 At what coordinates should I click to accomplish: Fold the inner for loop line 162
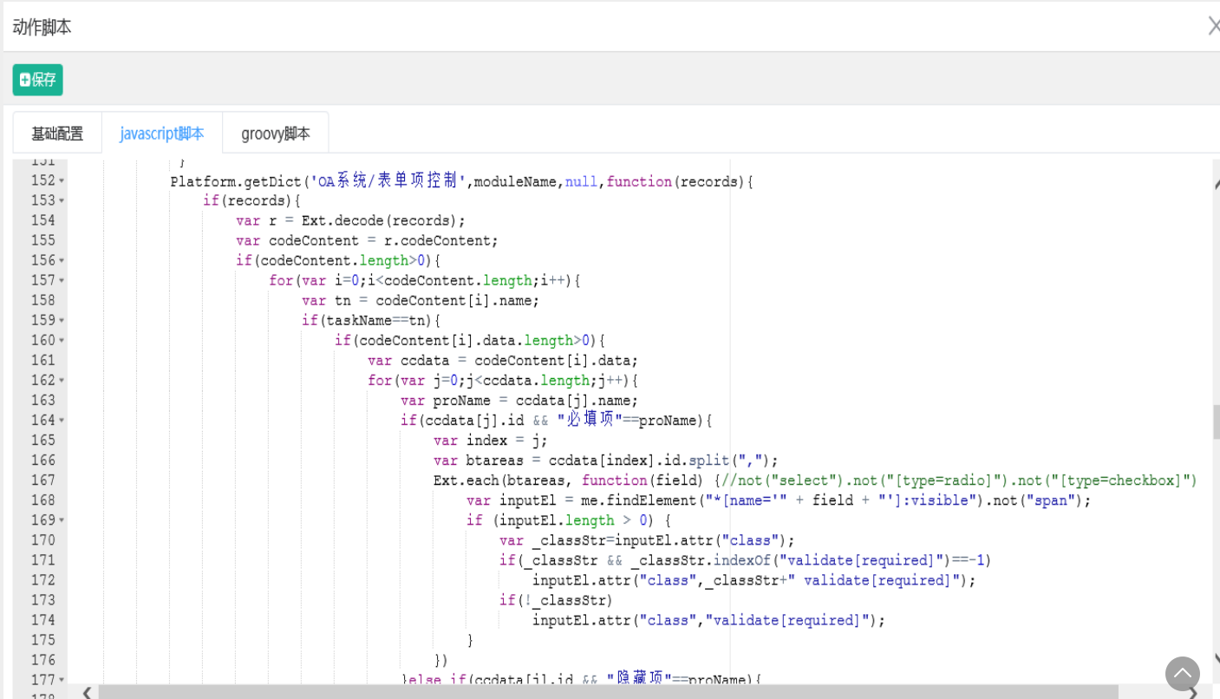pyautogui.click(x=62, y=381)
